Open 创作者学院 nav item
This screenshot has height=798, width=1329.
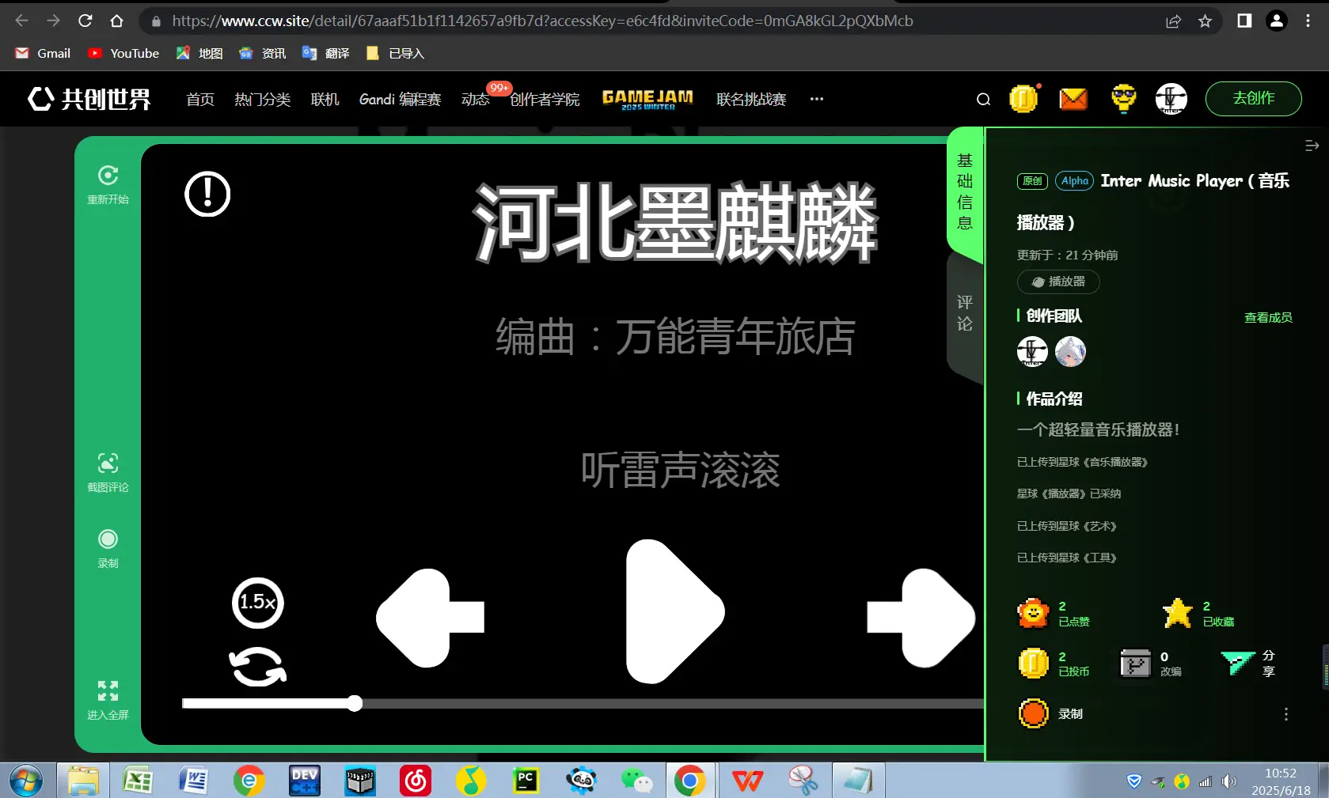click(545, 99)
